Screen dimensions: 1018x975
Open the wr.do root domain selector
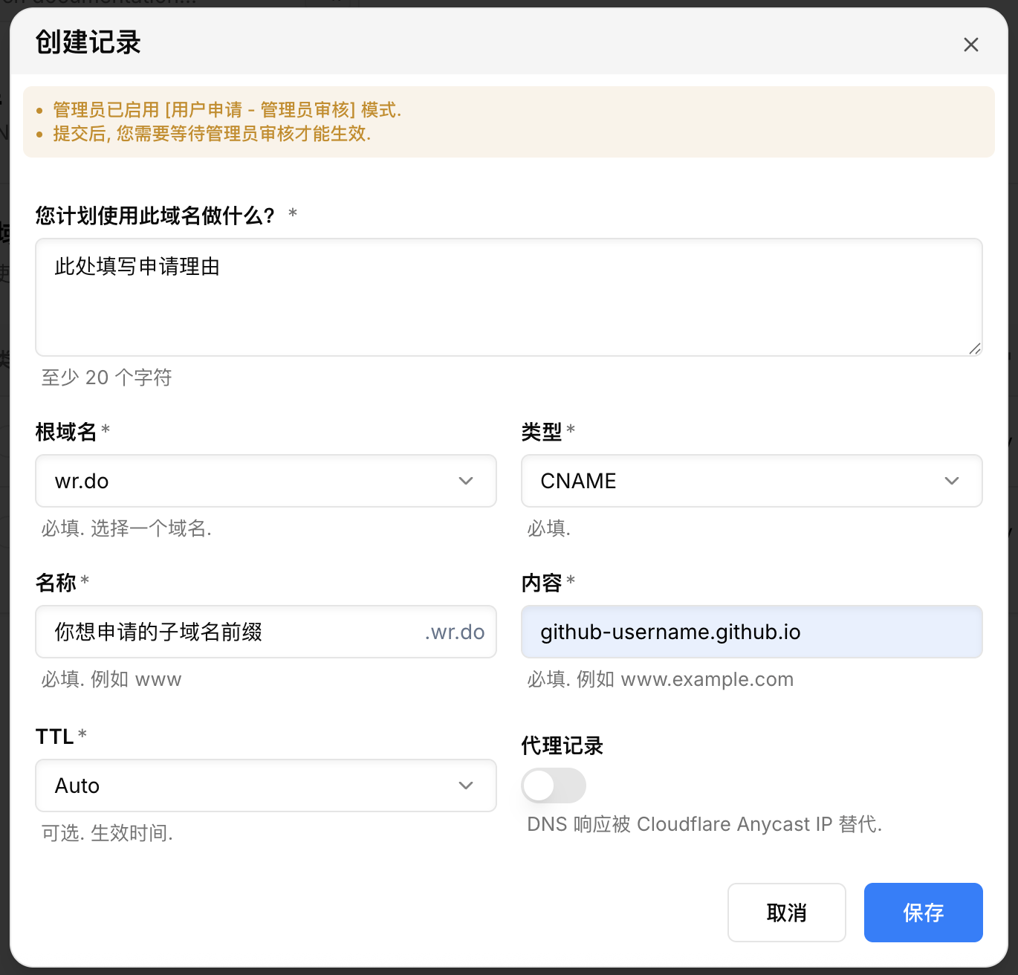[253, 481]
